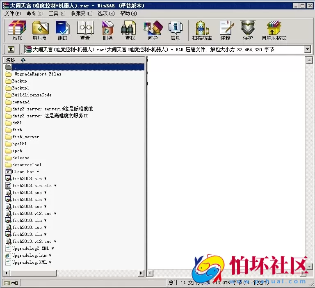Open the 查找 (Find) binoculars tool

pyautogui.click(x=130, y=30)
